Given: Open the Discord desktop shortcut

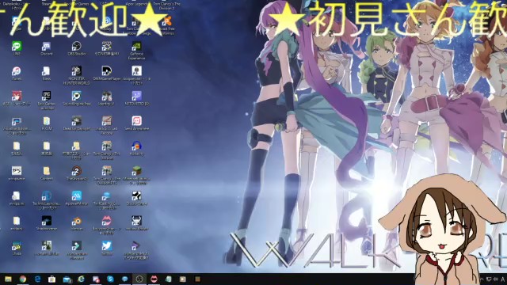Looking at the screenshot, I should coord(46,47).
